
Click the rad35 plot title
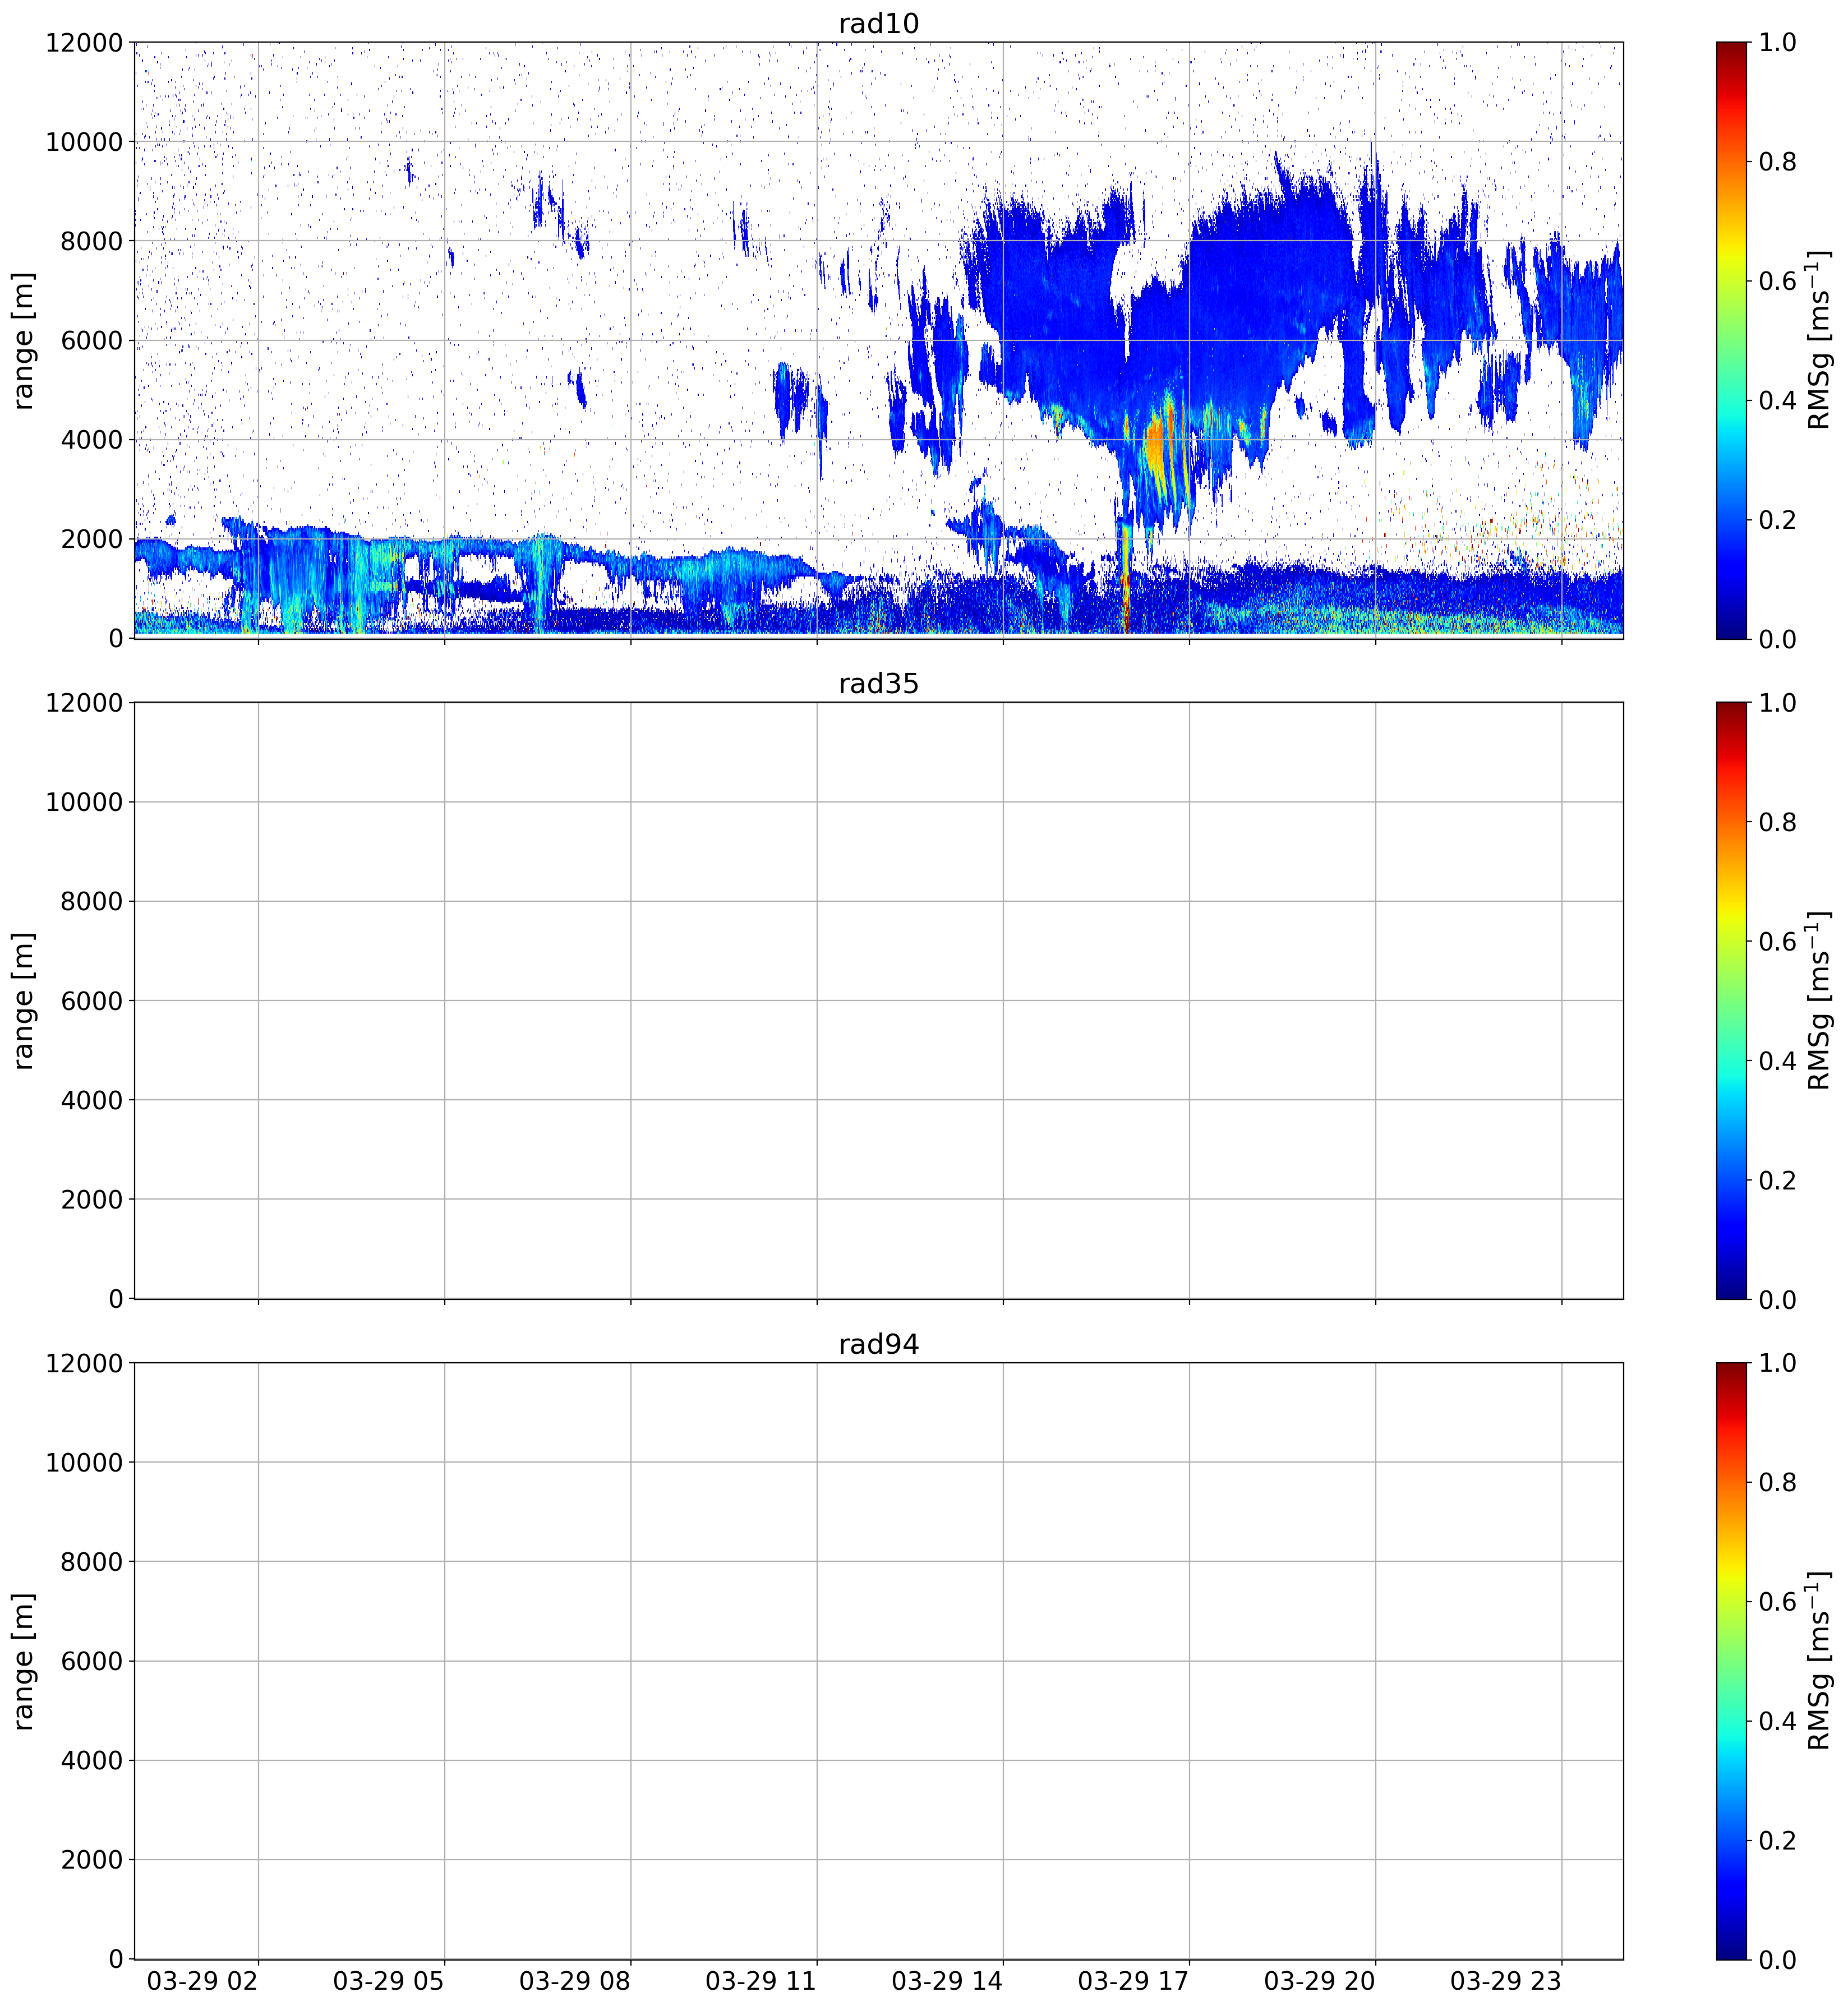(x=878, y=684)
